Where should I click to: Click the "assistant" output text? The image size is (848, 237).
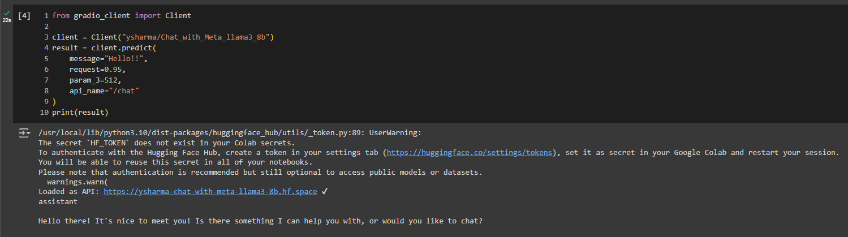(x=58, y=202)
